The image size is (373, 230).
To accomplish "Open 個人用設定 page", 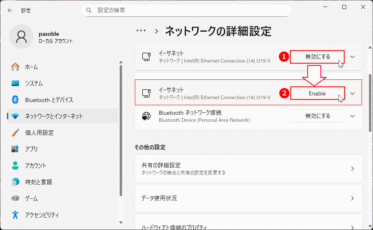I will [63, 132].
